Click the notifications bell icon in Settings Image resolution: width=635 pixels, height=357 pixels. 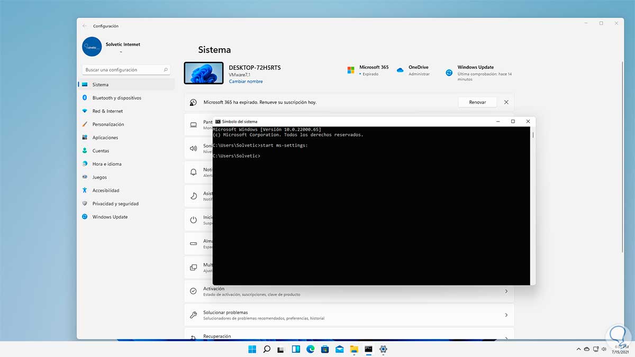coord(193,172)
